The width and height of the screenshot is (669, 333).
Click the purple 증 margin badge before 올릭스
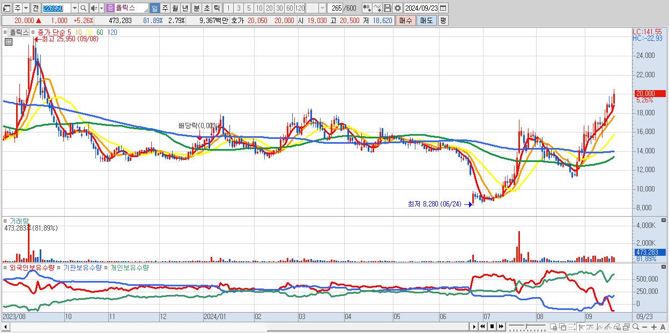tap(109, 8)
